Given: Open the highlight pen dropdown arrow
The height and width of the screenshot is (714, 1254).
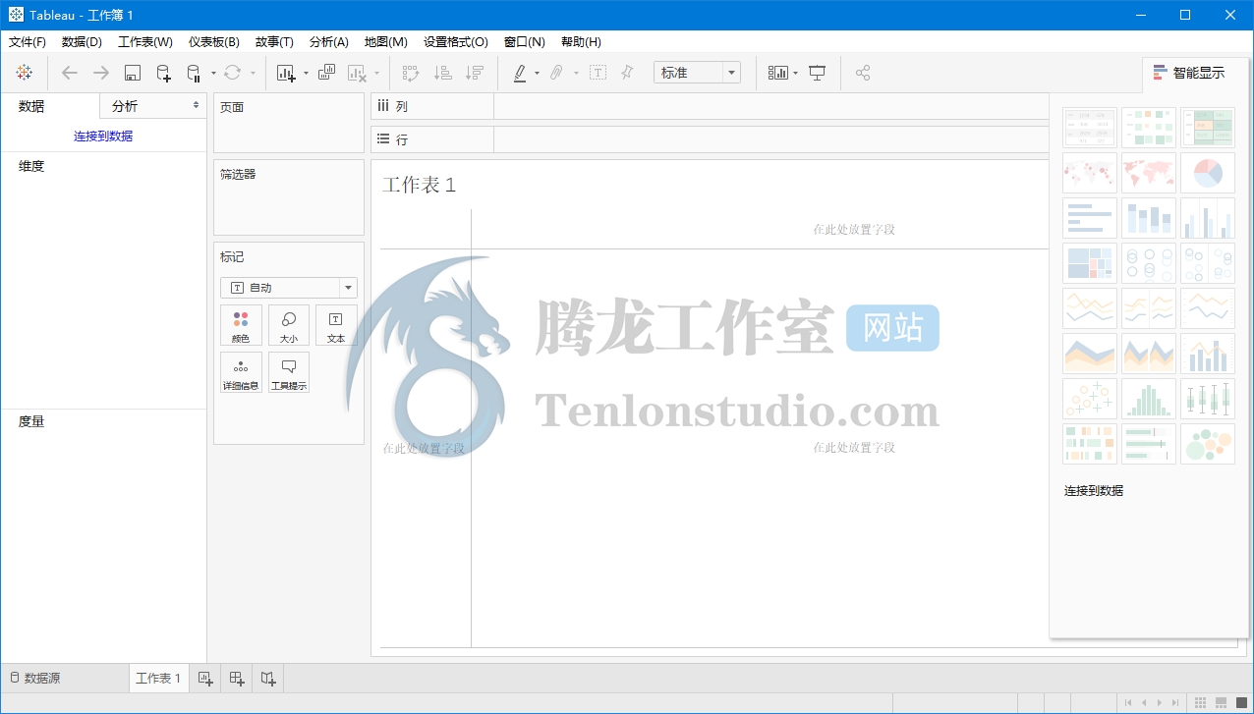Looking at the screenshot, I should click(537, 73).
